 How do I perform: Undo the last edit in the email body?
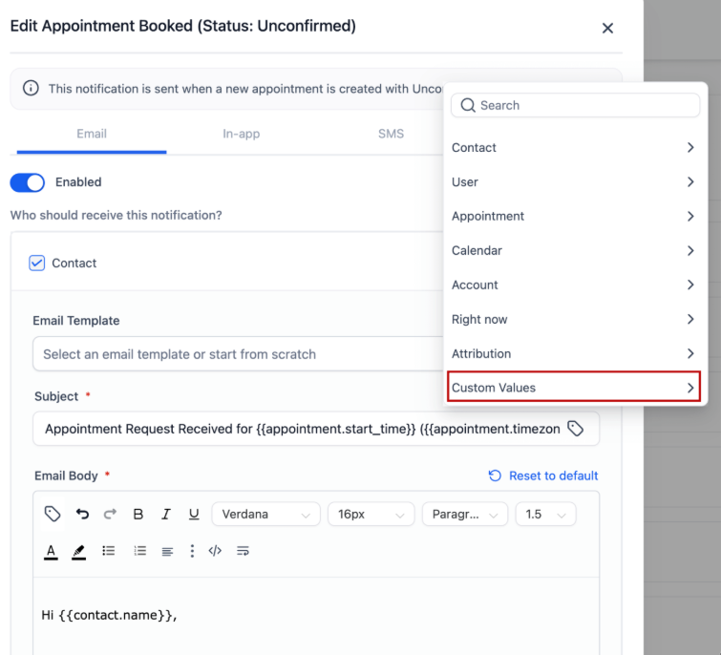[x=82, y=514]
